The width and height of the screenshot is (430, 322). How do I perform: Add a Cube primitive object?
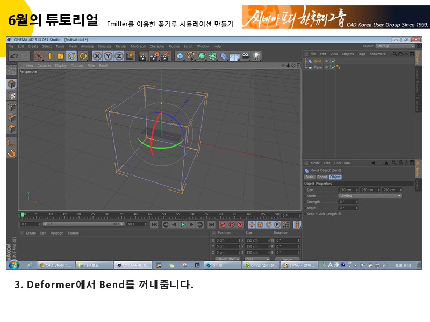(180, 56)
